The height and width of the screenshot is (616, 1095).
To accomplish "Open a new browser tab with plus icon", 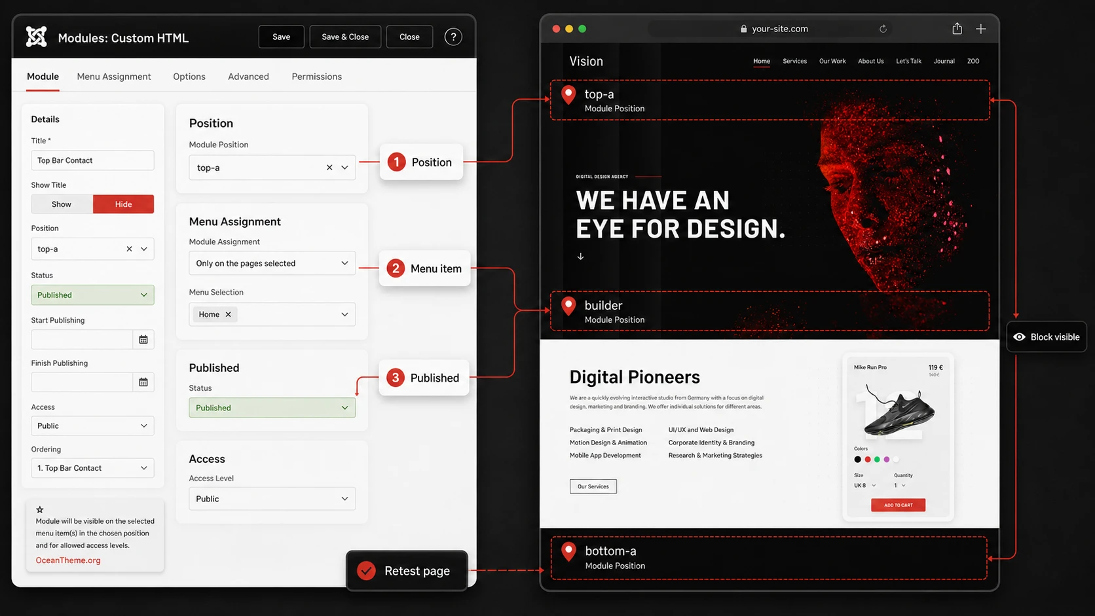I will [980, 29].
